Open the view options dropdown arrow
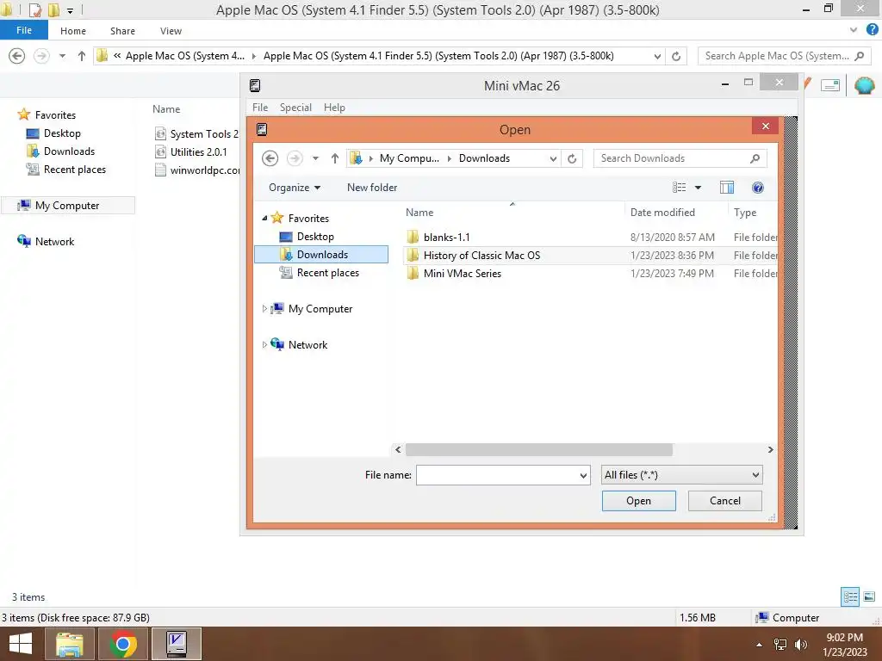The width and height of the screenshot is (882, 661). click(698, 188)
